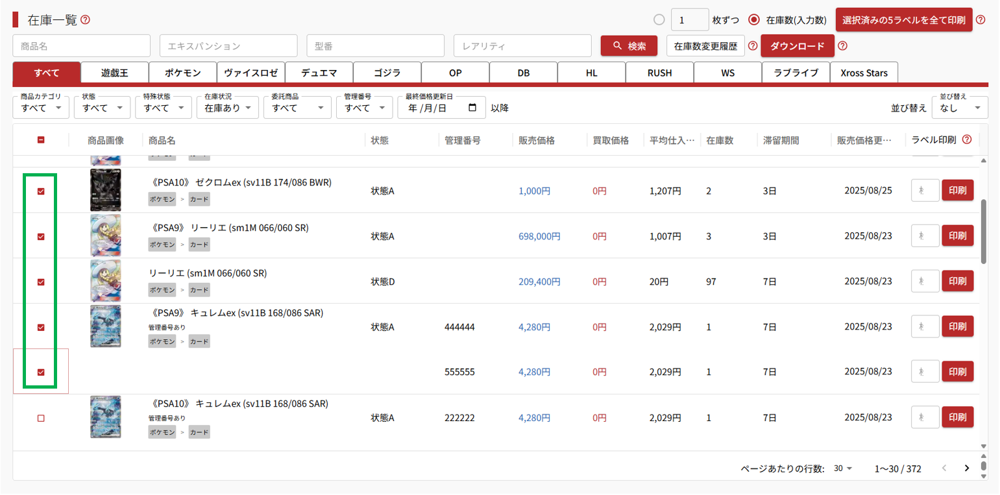Click help icon beside print all labels button
The height and width of the screenshot is (495, 1000).
[x=981, y=19]
